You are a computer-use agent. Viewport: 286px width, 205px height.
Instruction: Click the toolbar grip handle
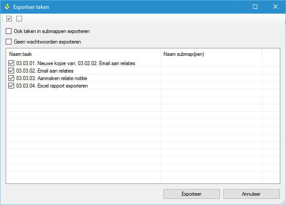[x=3, y=18]
